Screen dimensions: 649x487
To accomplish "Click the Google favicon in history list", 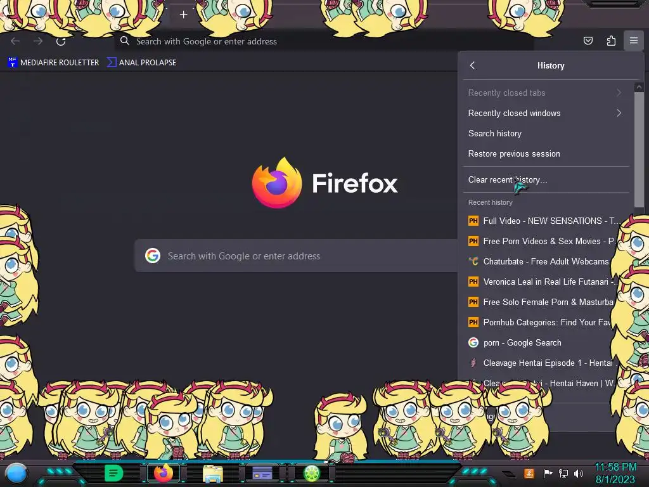I will [x=473, y=342].
